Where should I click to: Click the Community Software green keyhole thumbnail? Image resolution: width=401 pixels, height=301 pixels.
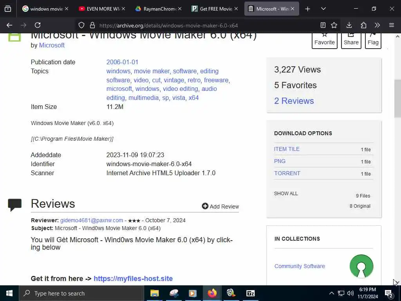pyautogui.click(x=361, y=266)
